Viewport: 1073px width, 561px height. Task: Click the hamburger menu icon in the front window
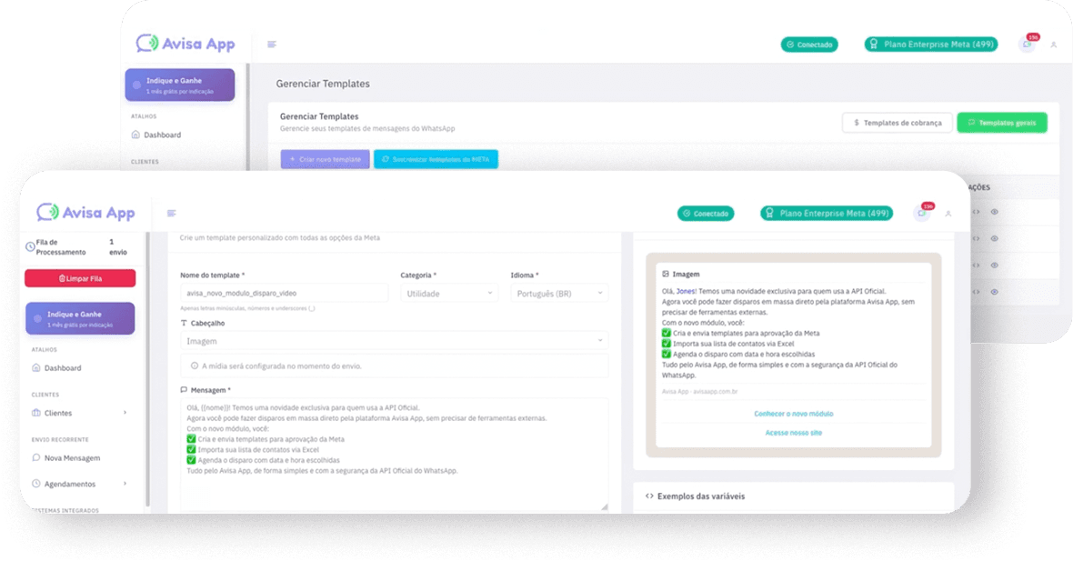pyautogui.click(x=171, y=214)
